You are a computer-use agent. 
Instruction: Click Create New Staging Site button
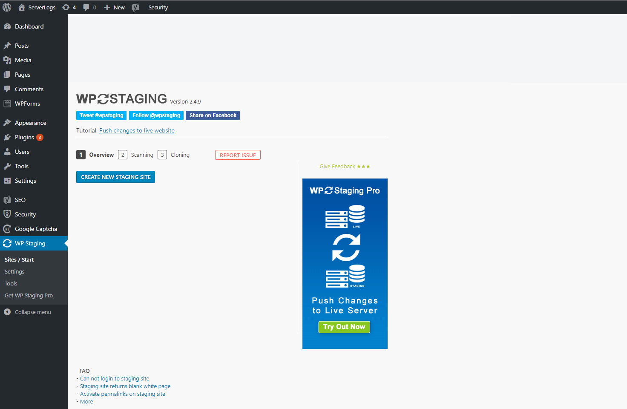point(115,177)
